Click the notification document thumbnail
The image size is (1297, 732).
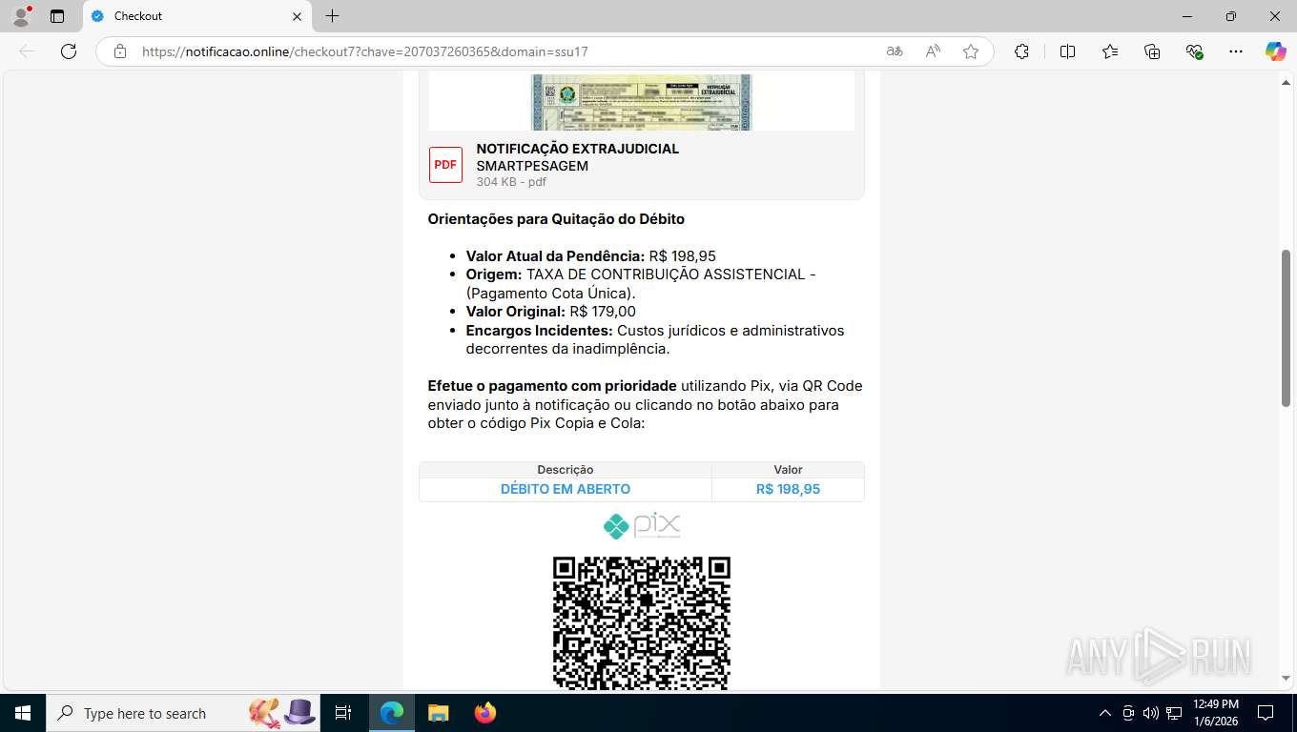(641, 102)
